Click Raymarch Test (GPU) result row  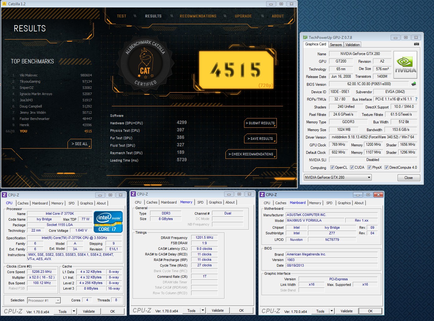tap(148, 153)
